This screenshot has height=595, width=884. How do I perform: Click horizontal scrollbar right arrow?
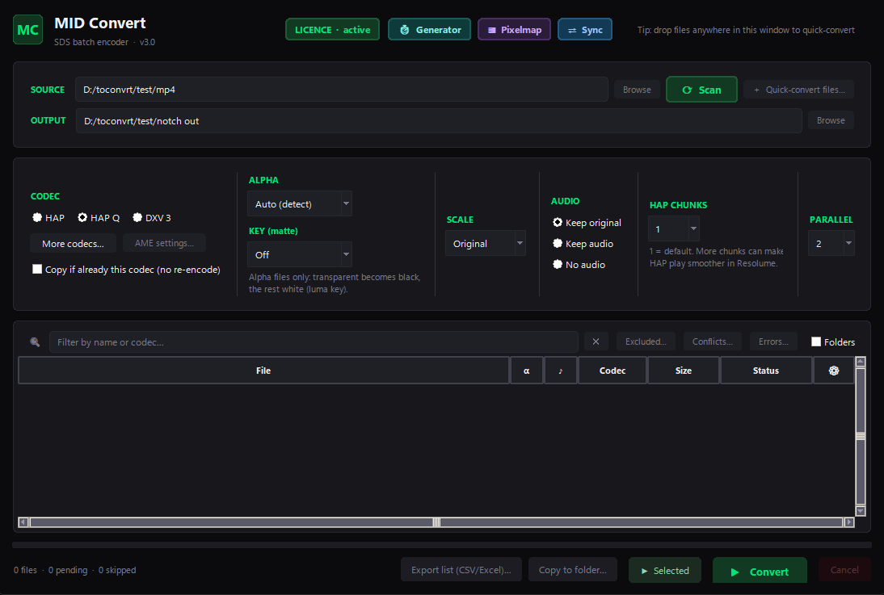(x=849, y=522)
